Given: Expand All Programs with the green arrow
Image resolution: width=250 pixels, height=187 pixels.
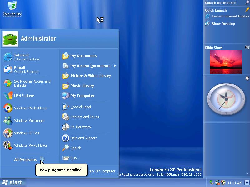Looking at the screenshot, I should point(42,159).
